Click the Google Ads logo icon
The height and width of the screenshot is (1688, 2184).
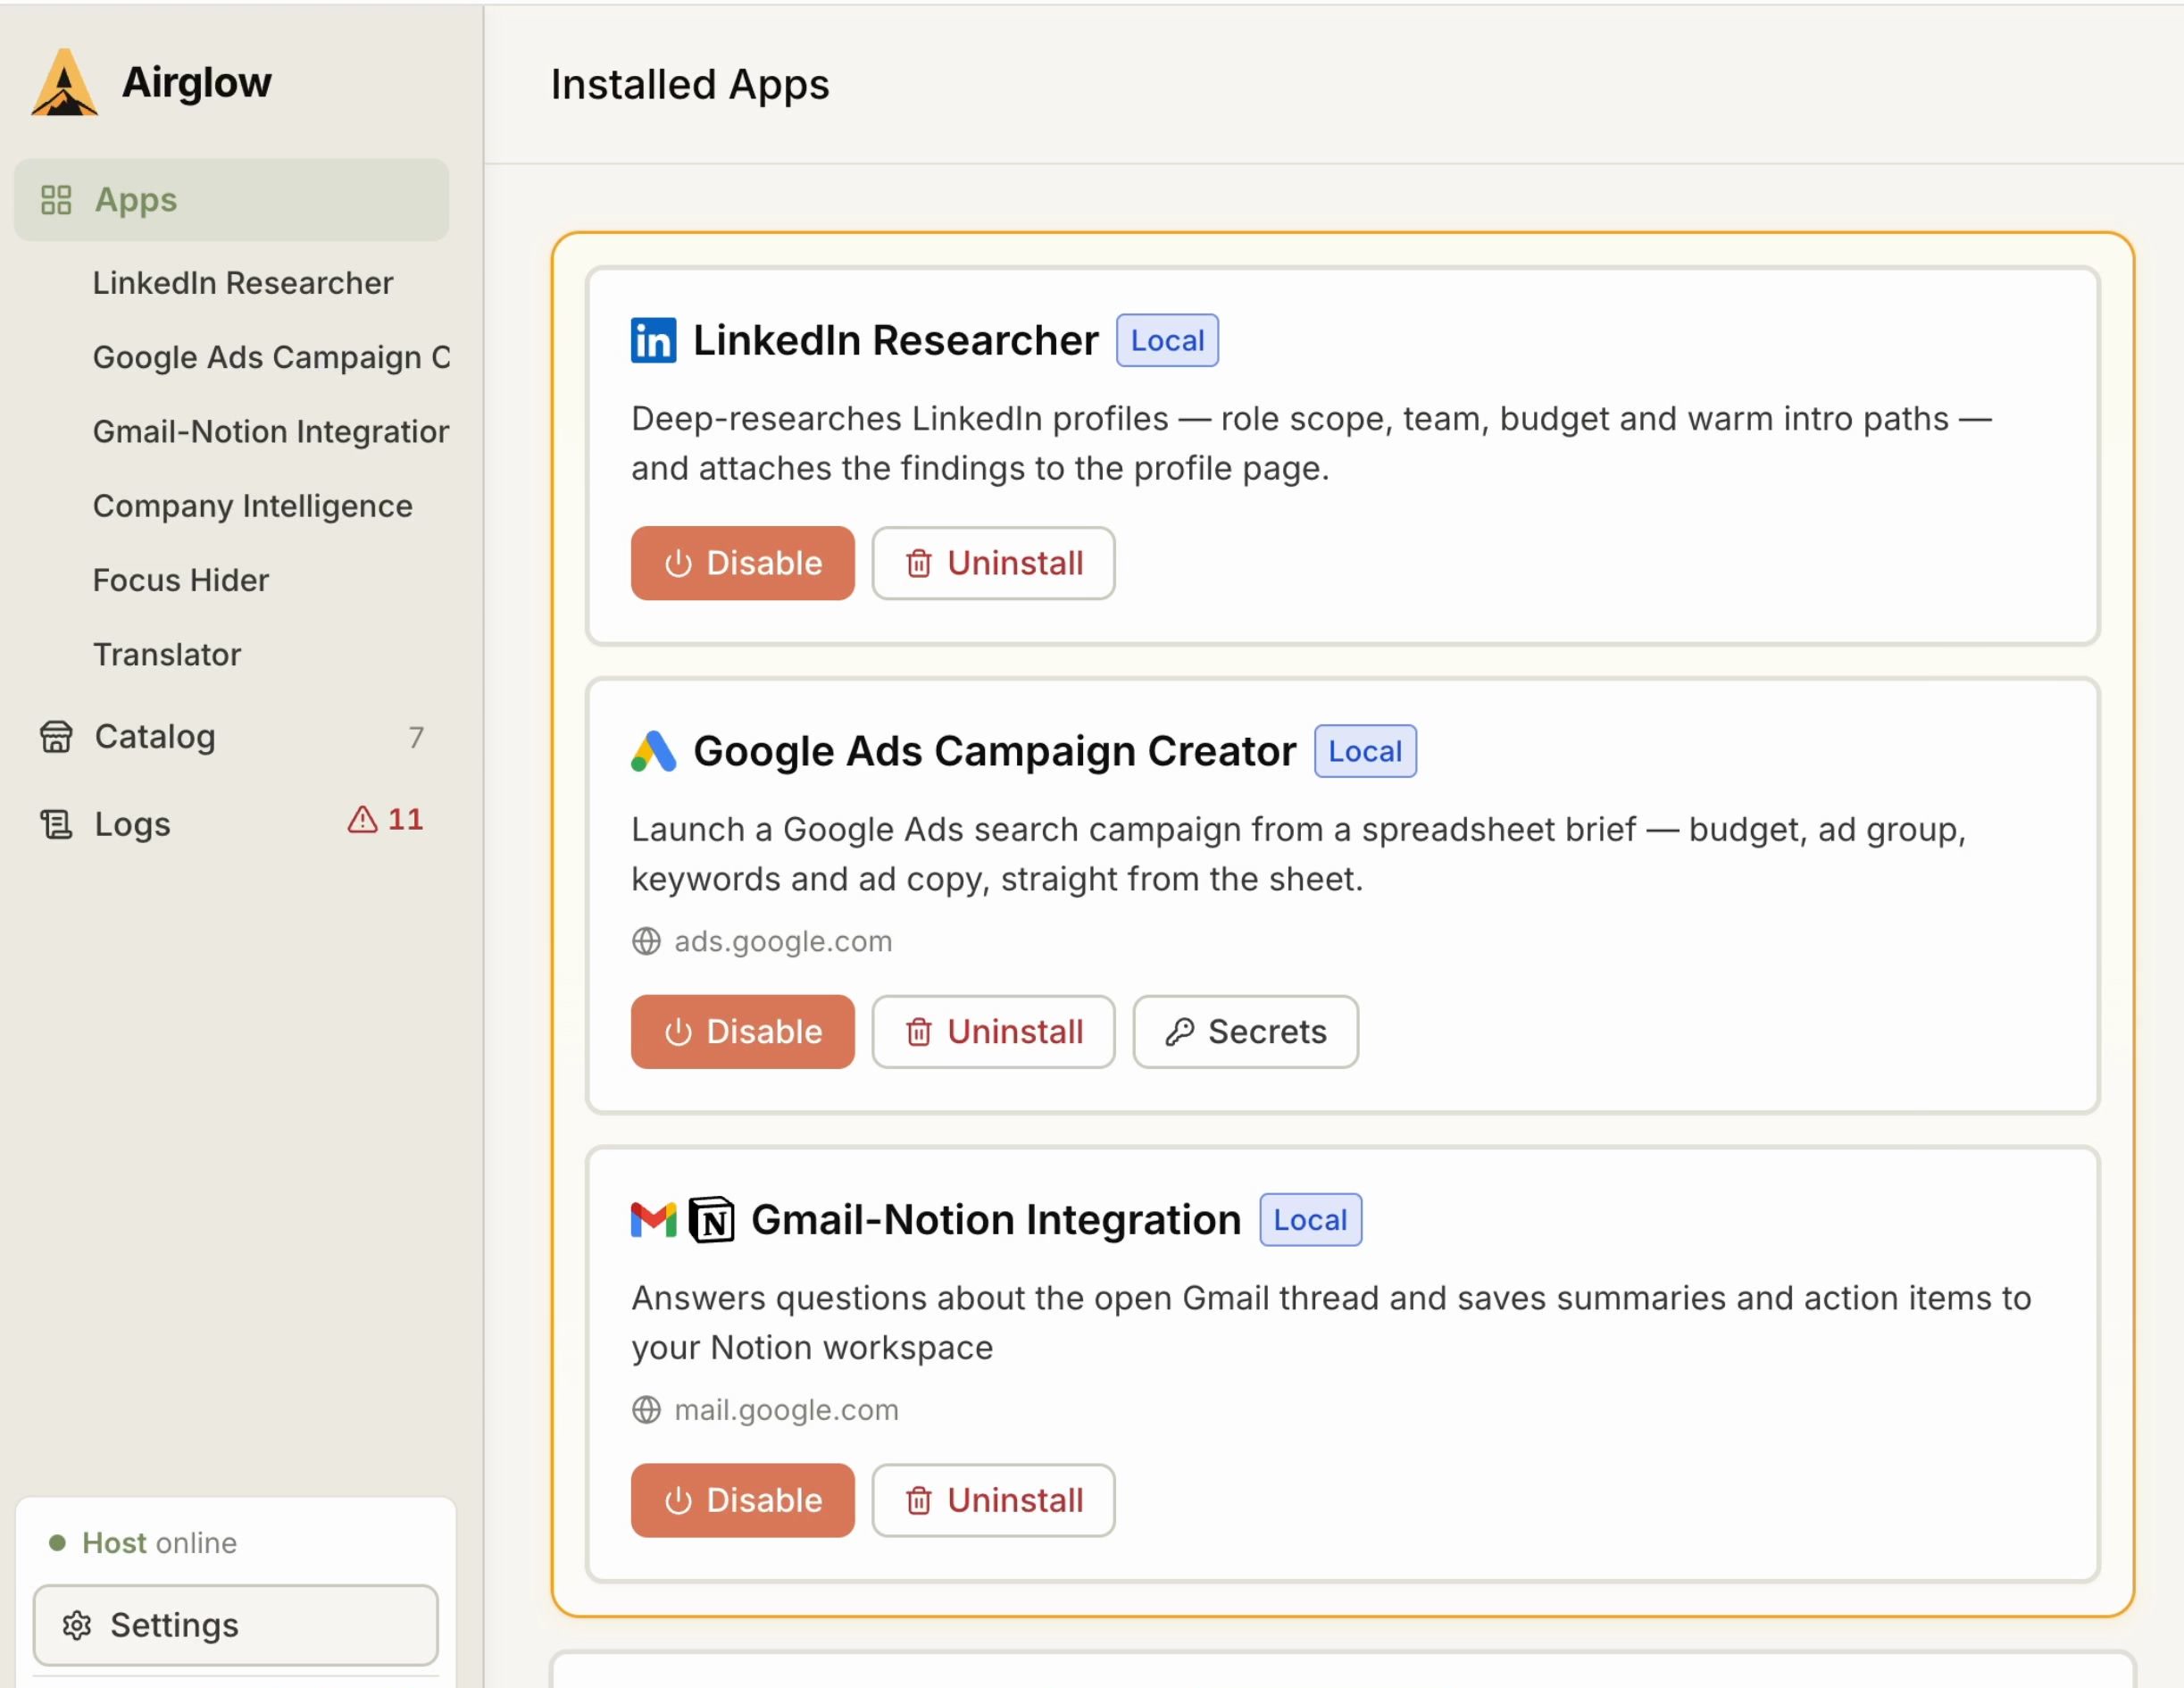tap(654, 751)
